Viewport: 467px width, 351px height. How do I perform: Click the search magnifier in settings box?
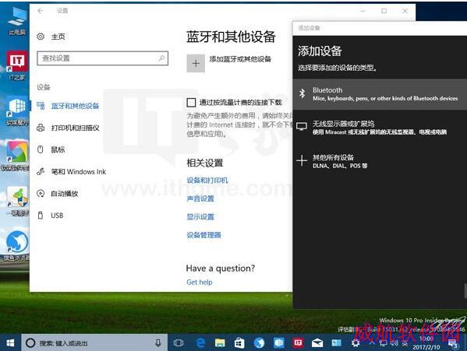[161, 58]
